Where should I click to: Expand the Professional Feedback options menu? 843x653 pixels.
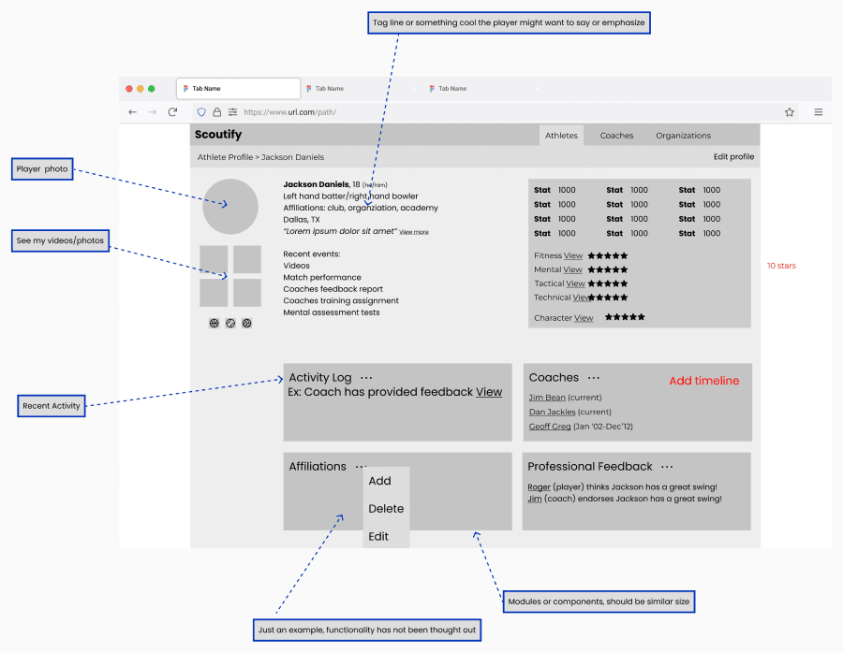click(x=667, y=467)
